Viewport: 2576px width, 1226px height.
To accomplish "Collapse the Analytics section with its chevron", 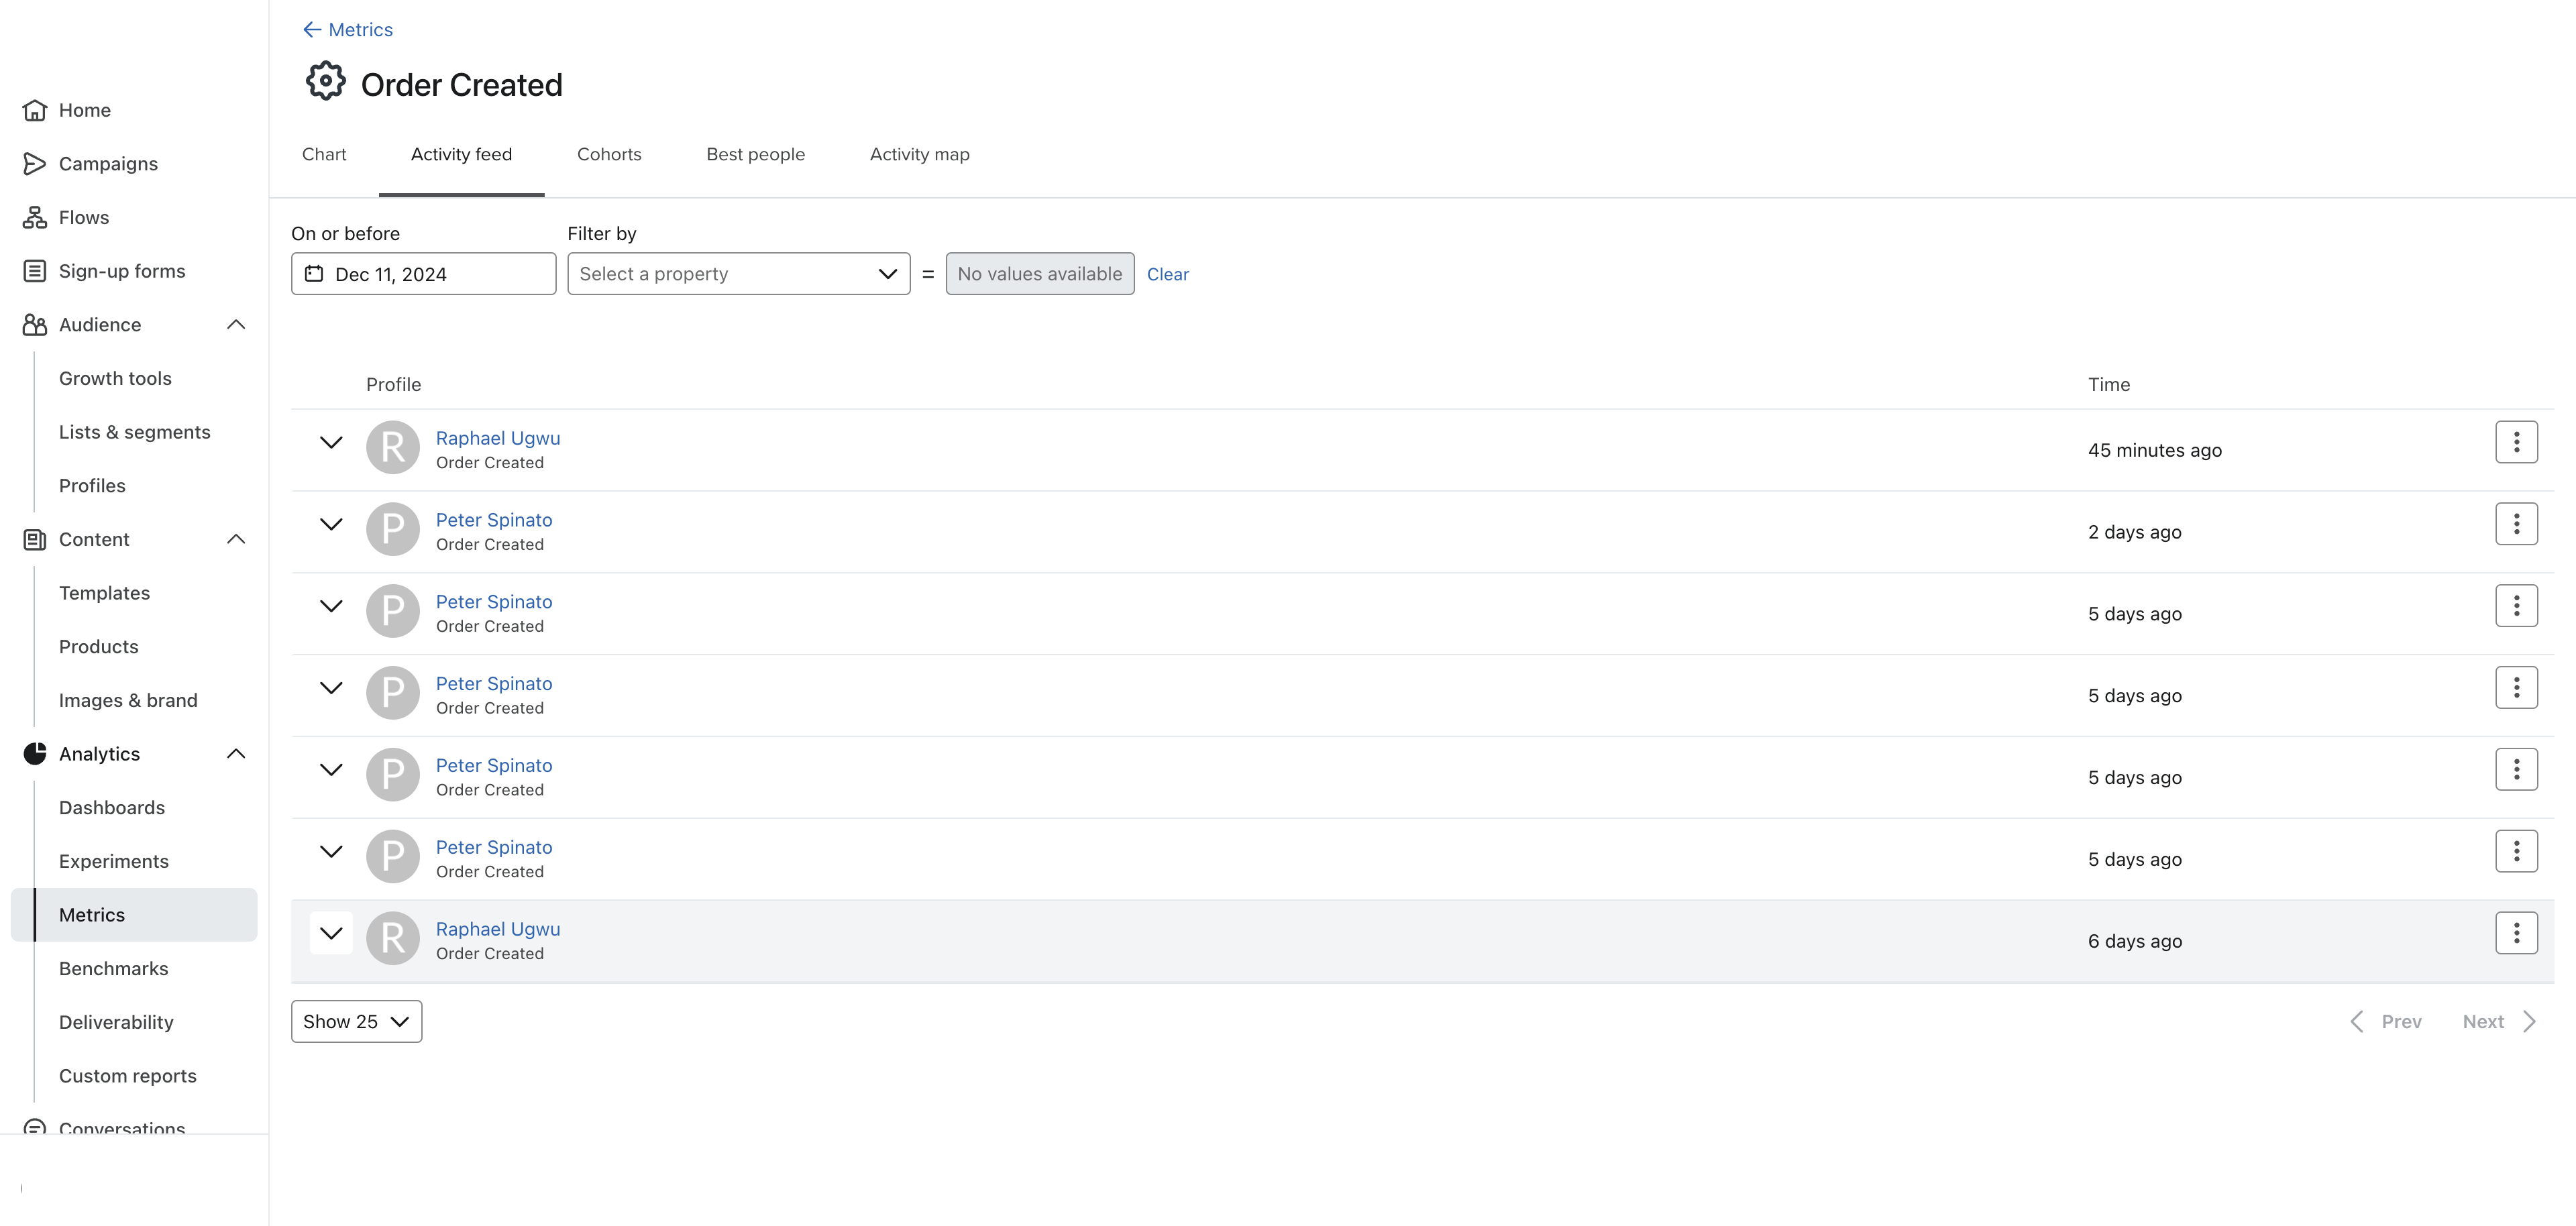I will (236, 753).
